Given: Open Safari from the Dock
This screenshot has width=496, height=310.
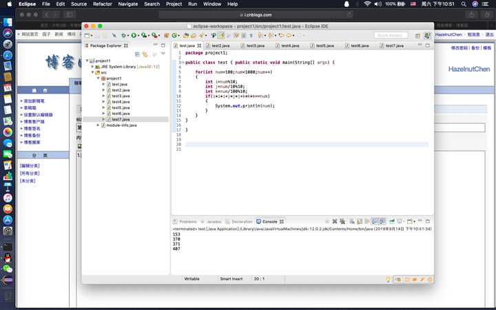Looking at the screenshot, I should tap(8, 55).
